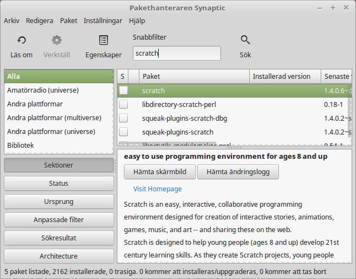Screen dimensions: 356x279
Task: Click Hämta skärmbild button
Action: pyautogui.click(x=160, y=172)
